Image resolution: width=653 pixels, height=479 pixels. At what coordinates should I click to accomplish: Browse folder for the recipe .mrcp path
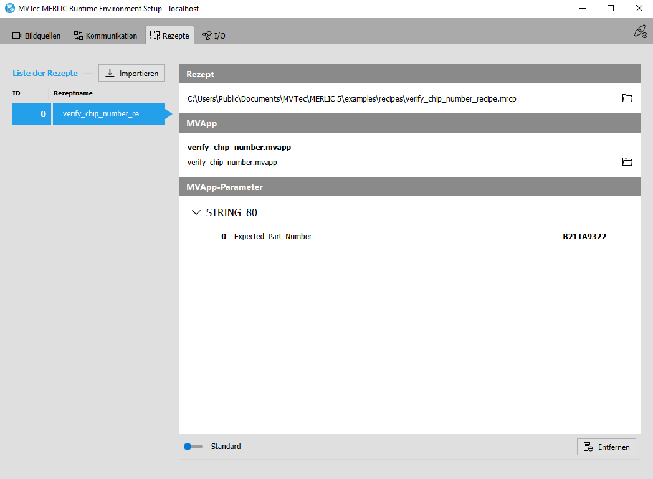tap(627, 98)
